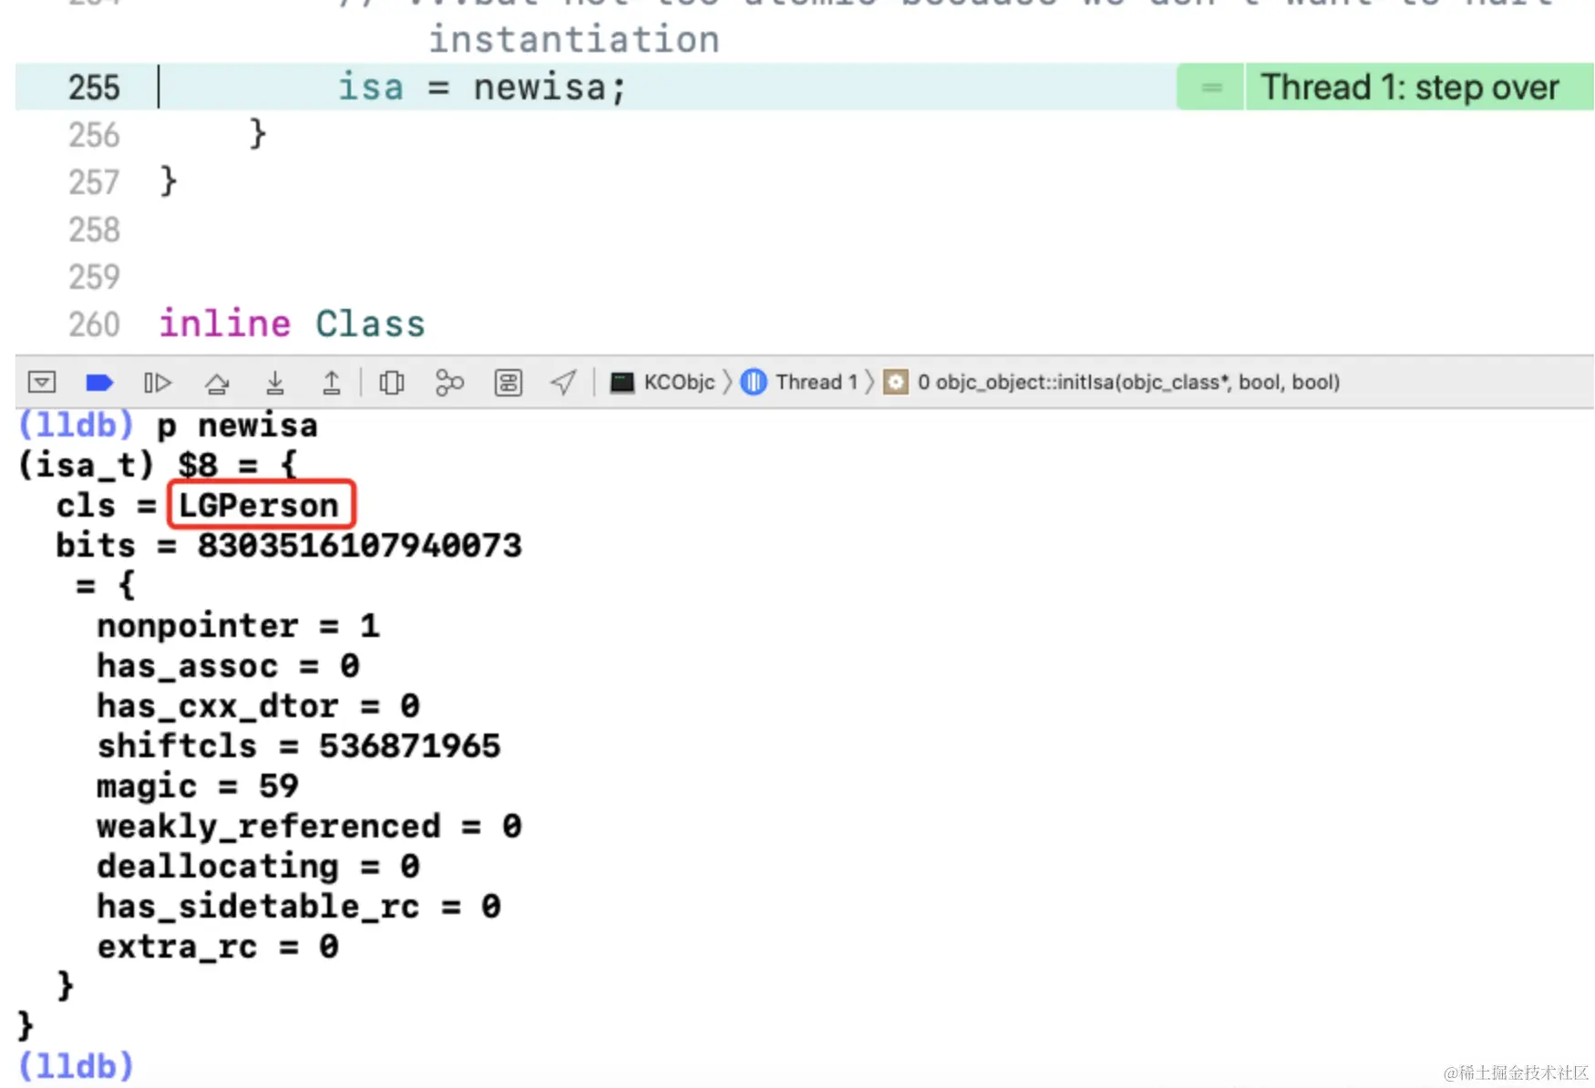
Task: Click the last (lldb) prompt
Action: coord(76,1065)
